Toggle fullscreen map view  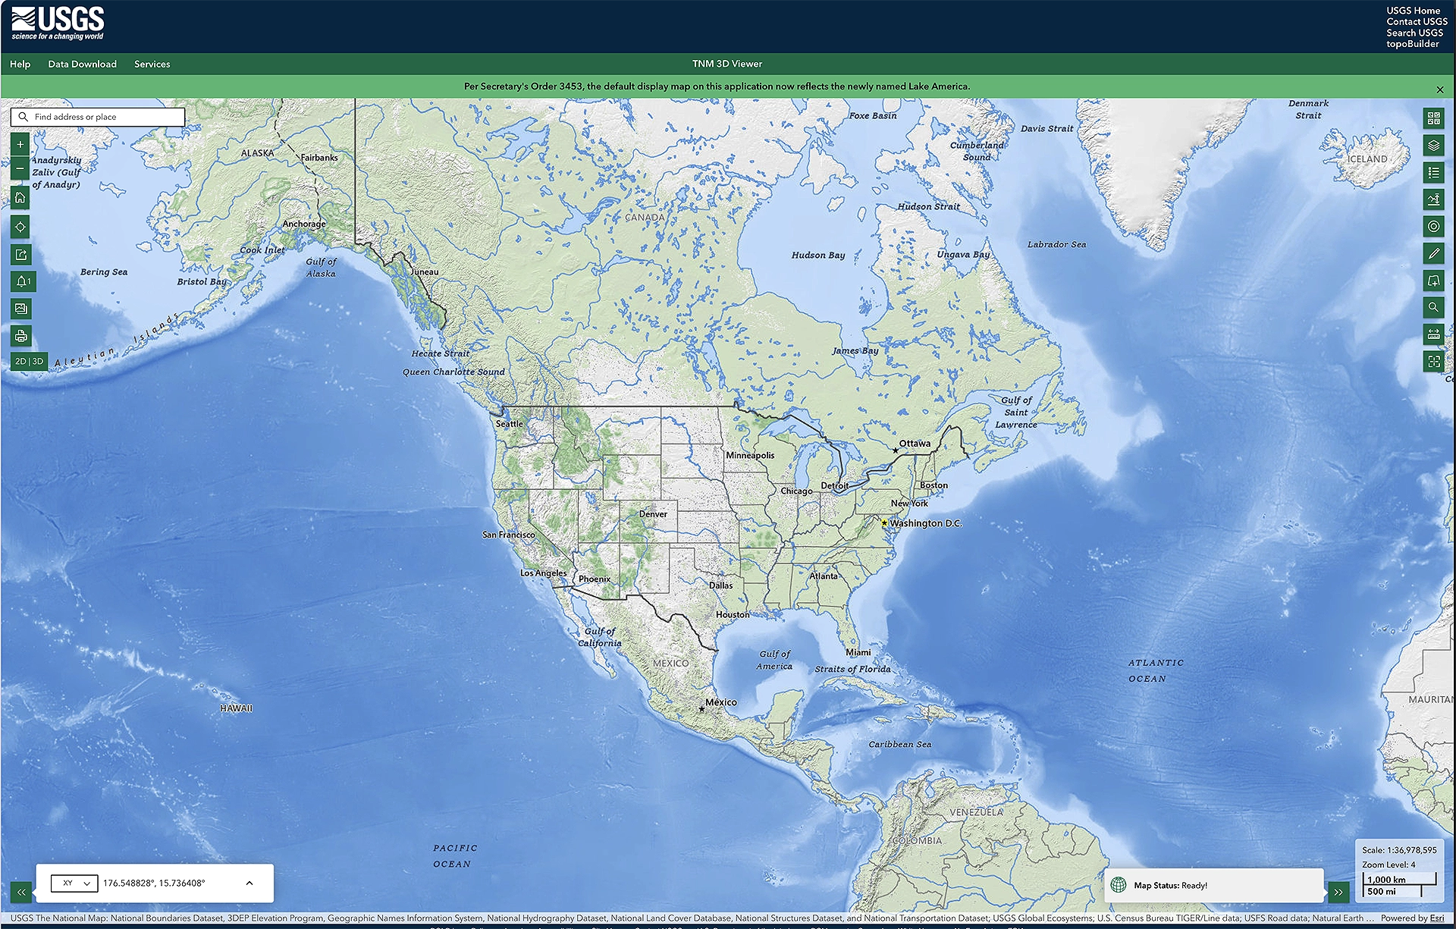click(x=1433, y=361)
